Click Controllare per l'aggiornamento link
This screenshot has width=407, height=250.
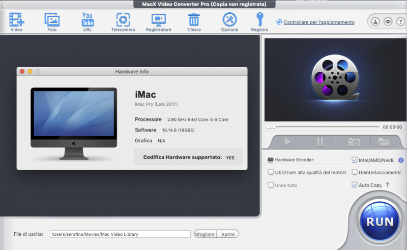pyautogui.click(x=319, y=22)
